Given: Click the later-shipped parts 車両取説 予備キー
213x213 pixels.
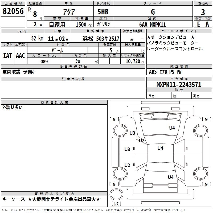Looking at the screenshot, I should tap(19, 72).
